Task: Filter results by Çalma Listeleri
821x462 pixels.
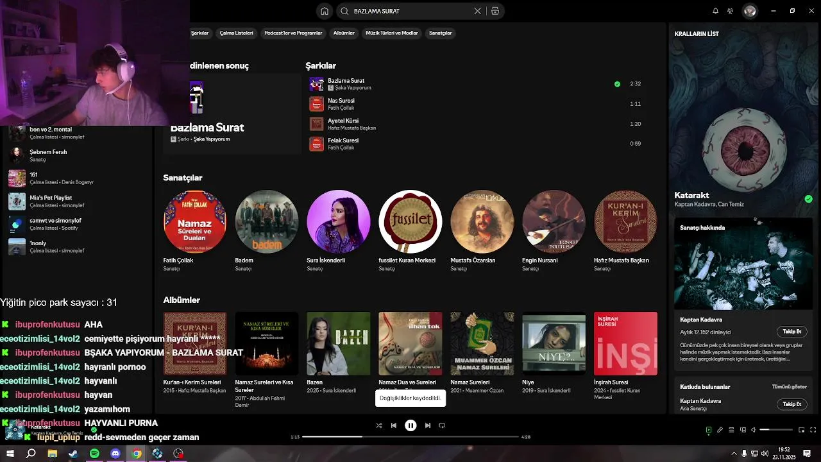Action: click(x=236, y=33)
